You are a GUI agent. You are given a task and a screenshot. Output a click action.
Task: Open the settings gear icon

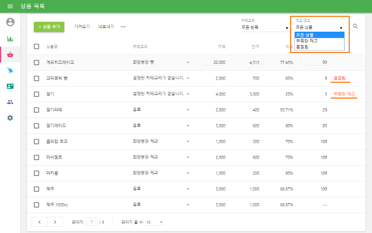[x=10, y=118]
